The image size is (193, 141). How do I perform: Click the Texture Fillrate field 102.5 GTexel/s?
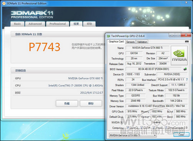pyautogui.click(x=176, y=90)
